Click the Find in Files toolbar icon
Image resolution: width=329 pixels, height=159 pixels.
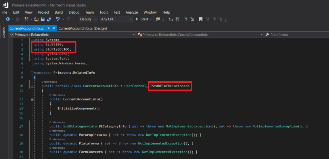coord(157,19)
